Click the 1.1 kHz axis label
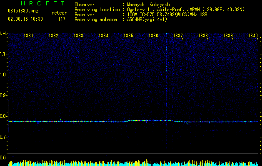Image resolution: width=262 pixels, height=166 pixels. pos(3,54)
